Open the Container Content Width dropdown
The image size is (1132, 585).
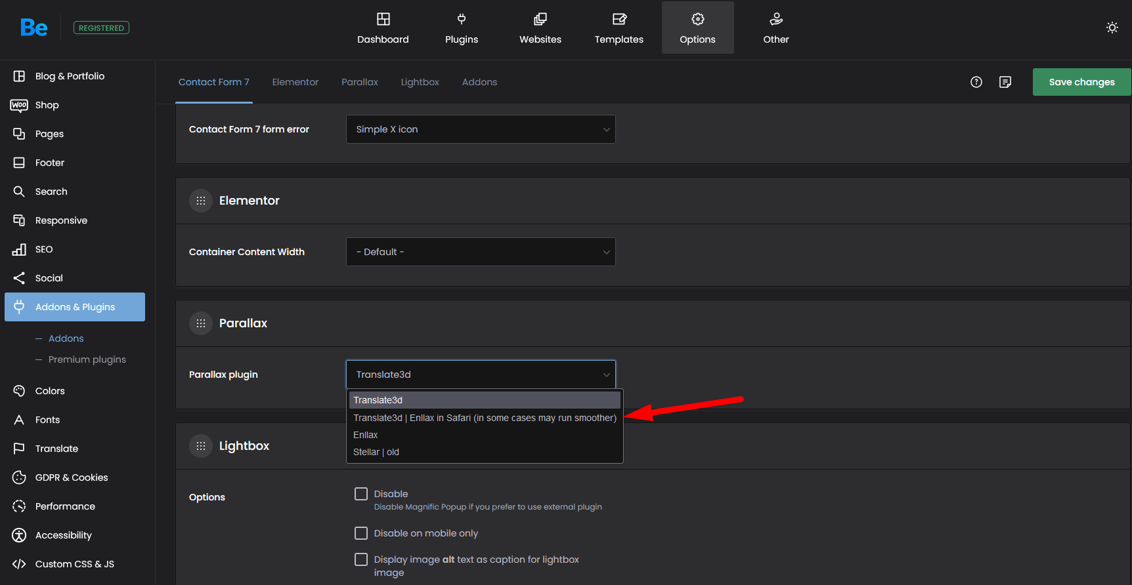pos(481,252)
